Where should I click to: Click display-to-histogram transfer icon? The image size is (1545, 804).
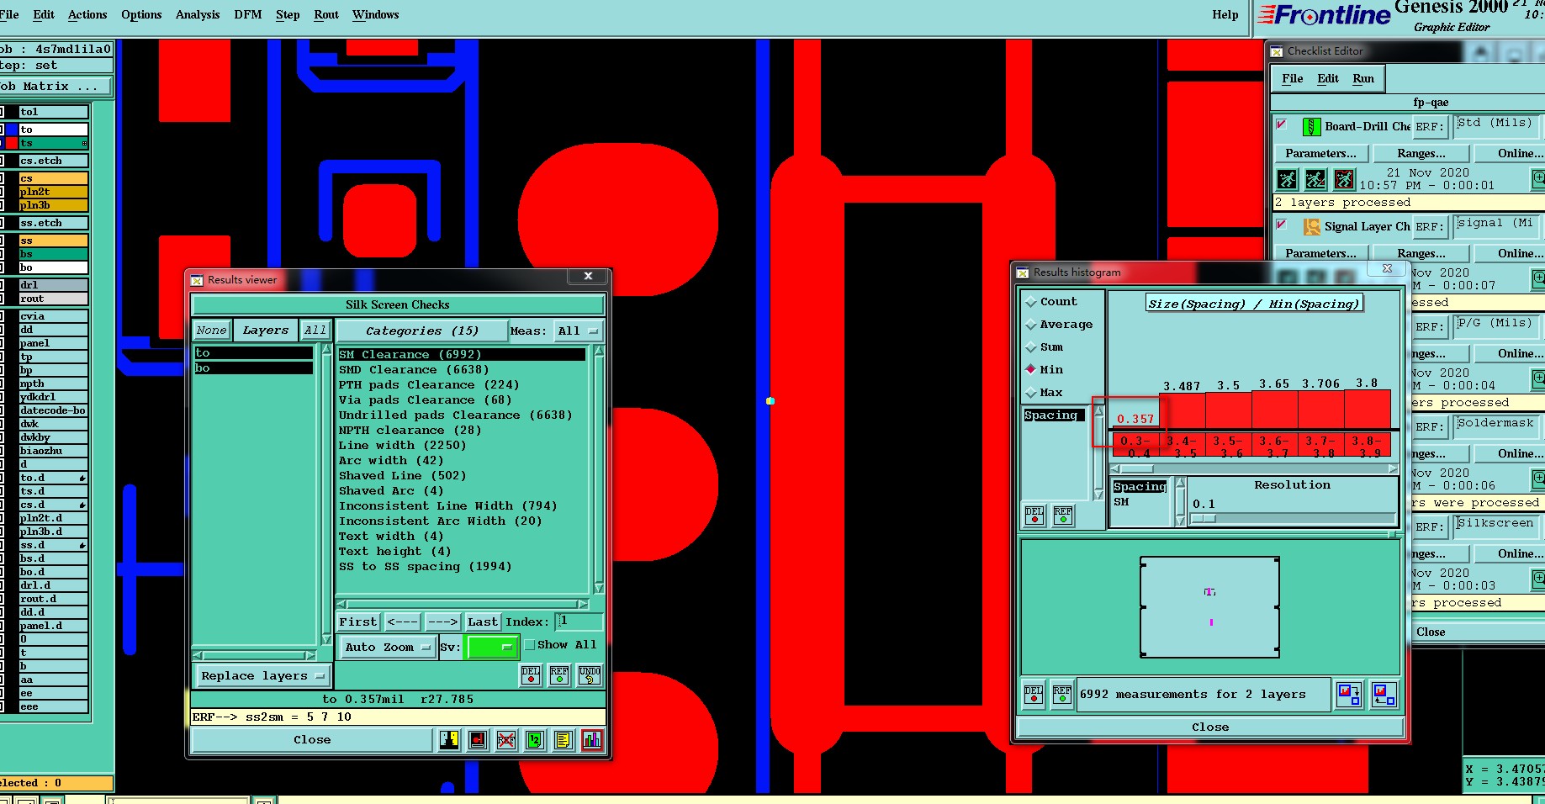[1384, 695]
